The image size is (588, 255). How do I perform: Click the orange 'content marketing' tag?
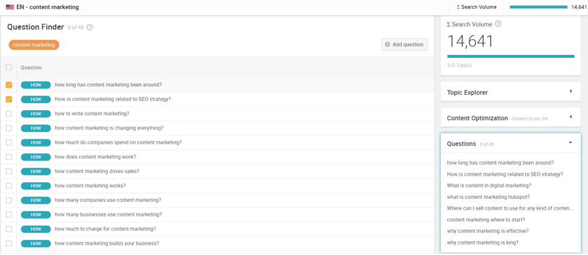[34, 45]
